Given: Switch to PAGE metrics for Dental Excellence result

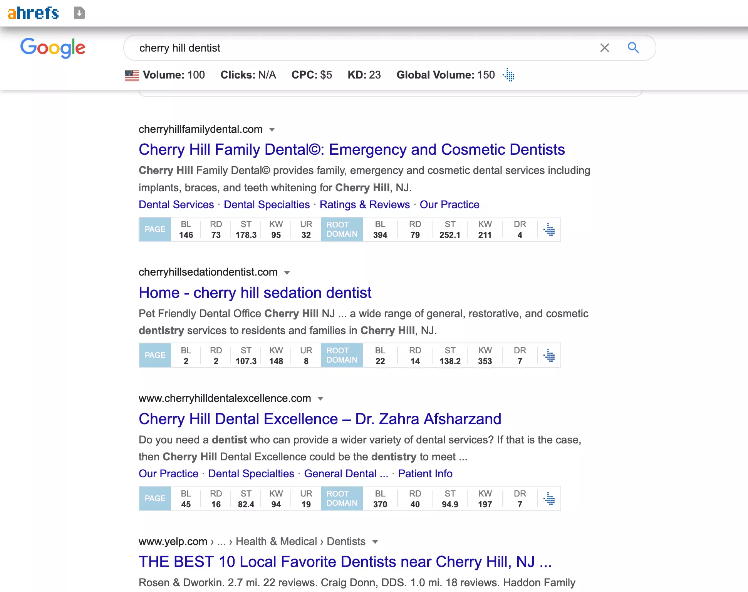Looking at the screenshot, I should point(154,498).
